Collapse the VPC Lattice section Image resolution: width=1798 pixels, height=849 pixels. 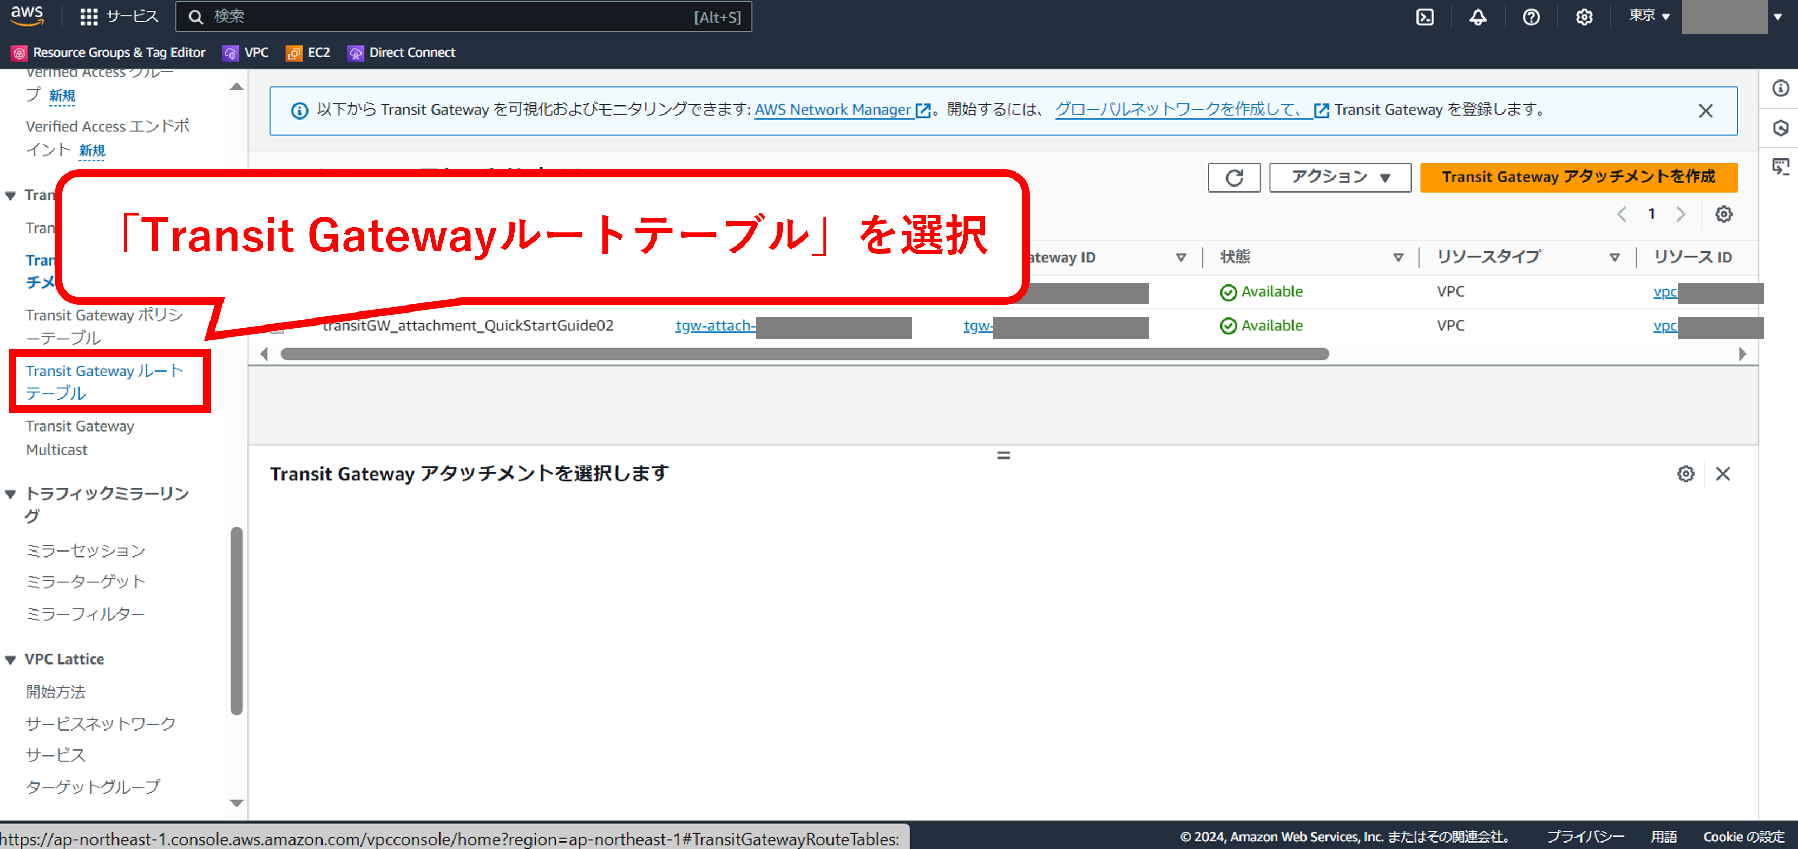[10, 660]
